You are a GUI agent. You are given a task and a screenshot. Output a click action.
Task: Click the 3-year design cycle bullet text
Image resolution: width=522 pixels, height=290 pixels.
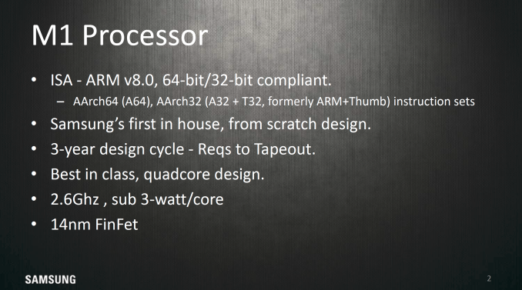point(182,149)
